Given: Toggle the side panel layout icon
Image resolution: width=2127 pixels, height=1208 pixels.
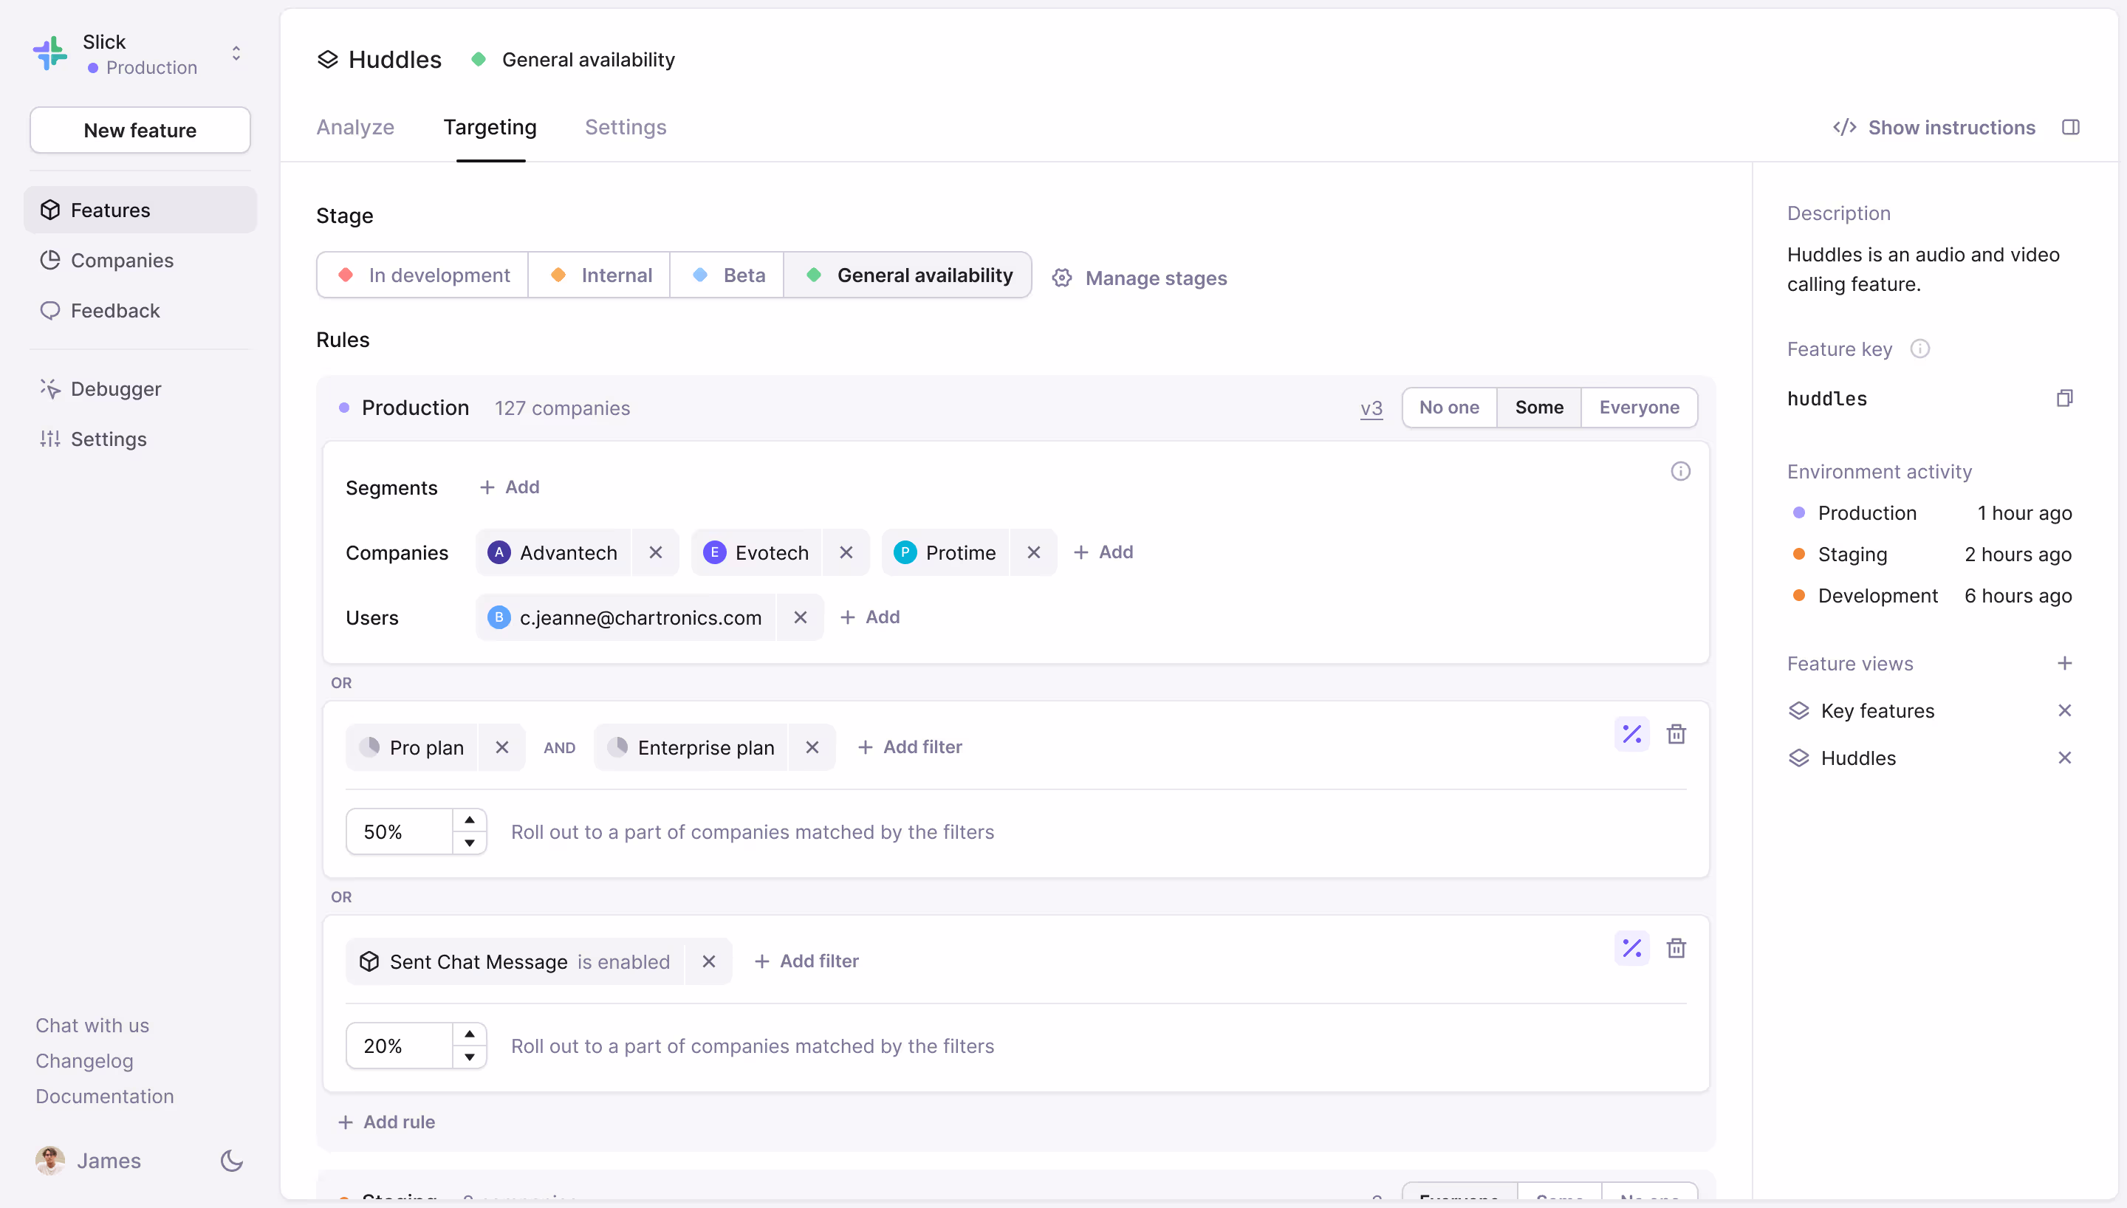Looking at the screenshot, I should pyautogui.click(x=2071, y=127).
